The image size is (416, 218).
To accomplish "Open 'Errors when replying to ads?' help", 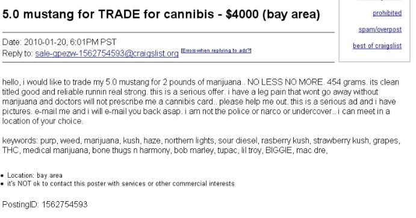I will pos(216,50).
